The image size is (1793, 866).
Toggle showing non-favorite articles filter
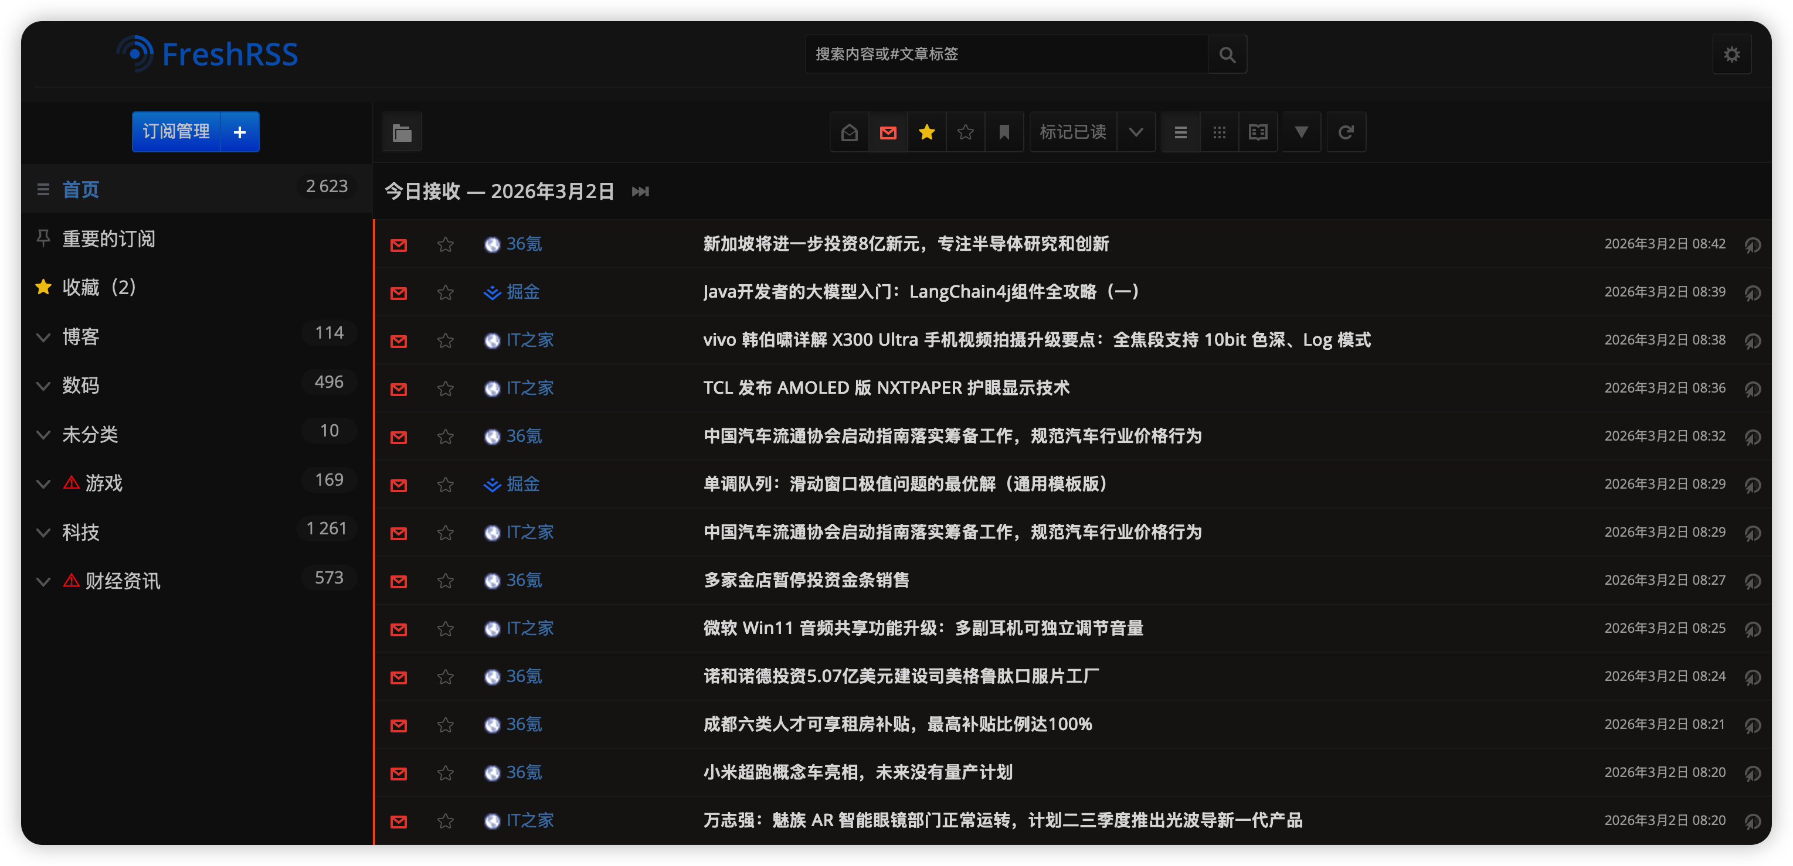(x=966, y=132)
